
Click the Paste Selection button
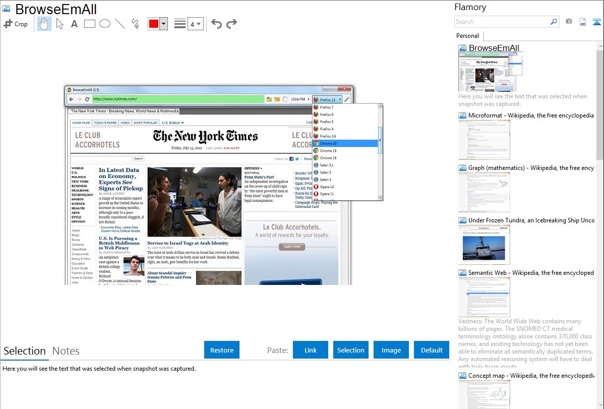(x=350, y=350)
